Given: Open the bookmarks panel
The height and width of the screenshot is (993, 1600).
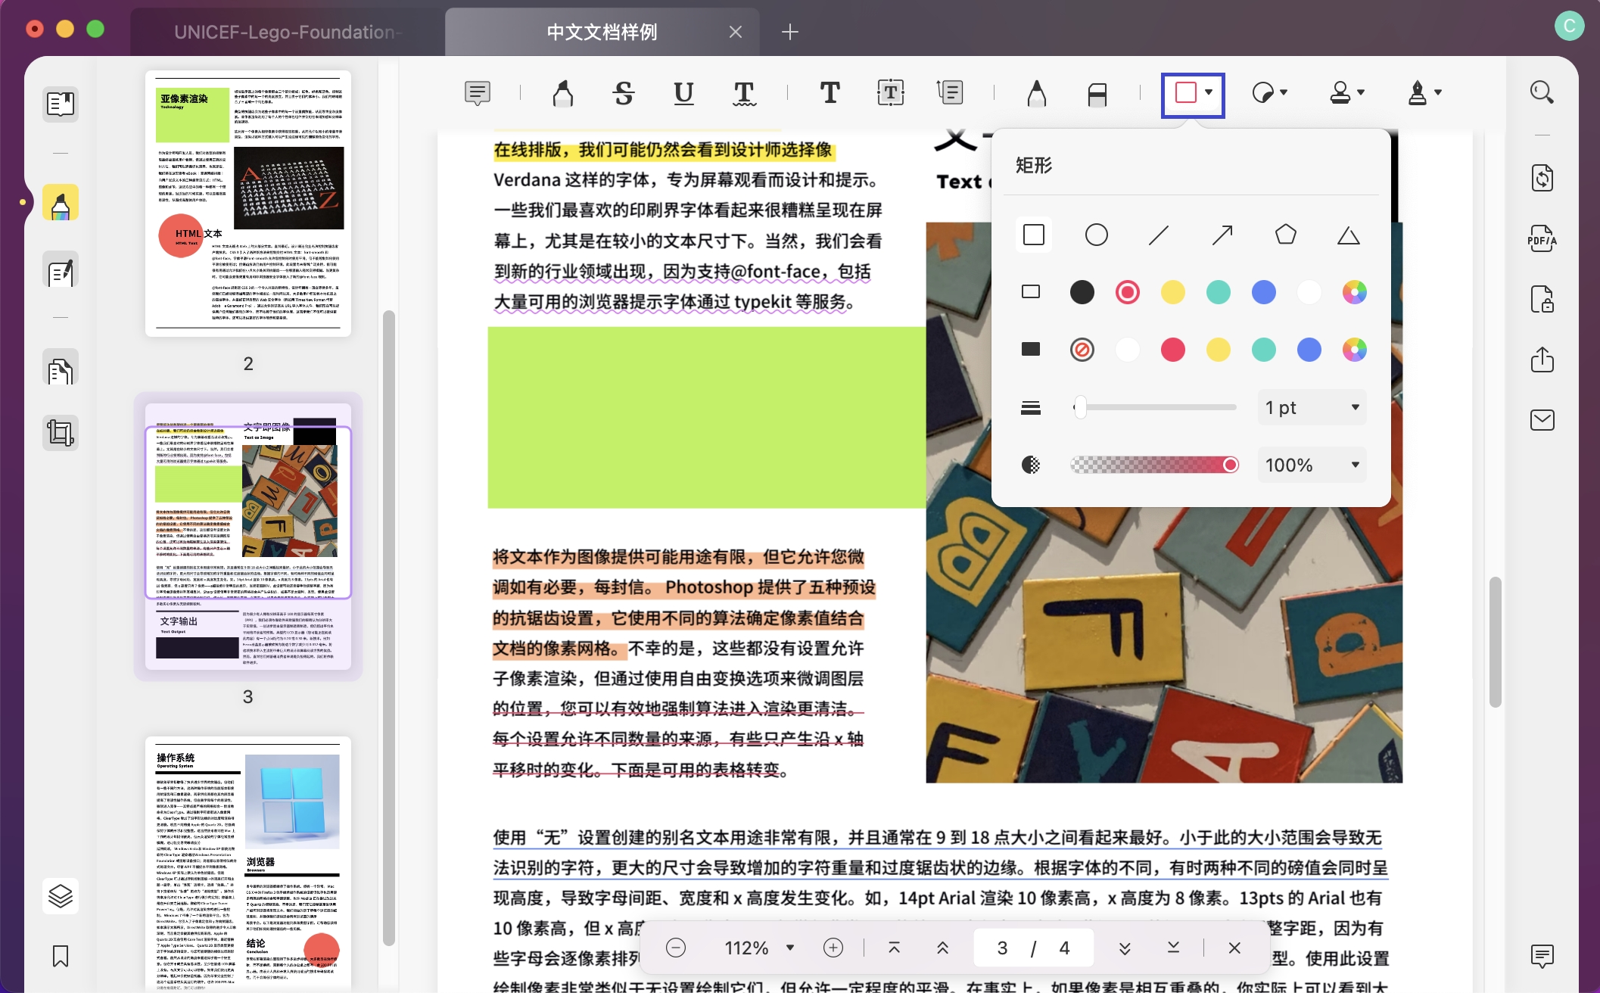Looking at the screenshot, I should 61,956.
